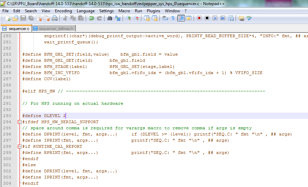
Task: Click Notepad++ title bar app icon
Action: [3, 3]
